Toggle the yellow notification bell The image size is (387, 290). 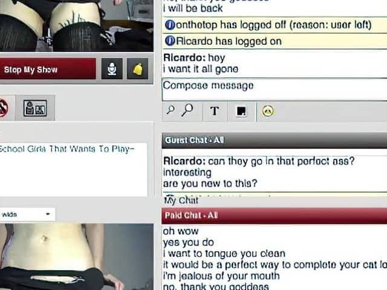pyautogui.click(x=137, y=69)
